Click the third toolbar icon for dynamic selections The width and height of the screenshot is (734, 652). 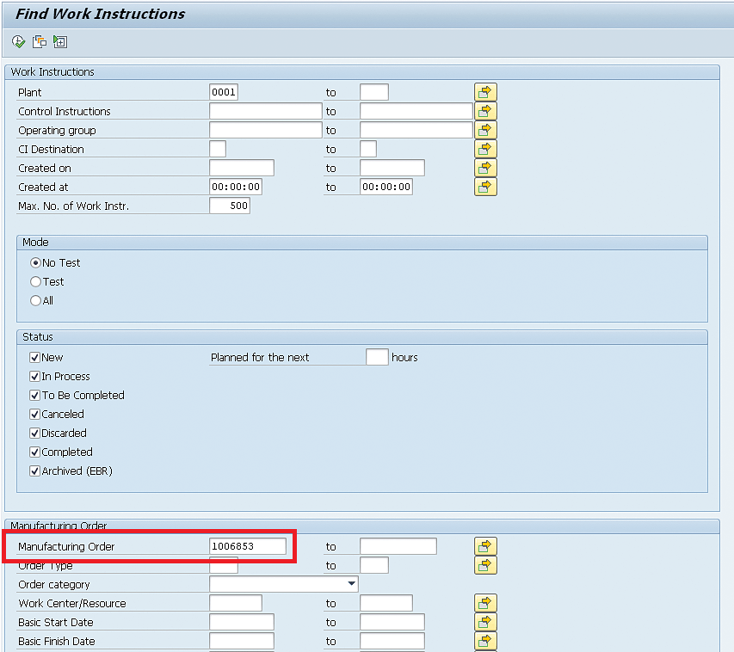click(x=59, y=41)
